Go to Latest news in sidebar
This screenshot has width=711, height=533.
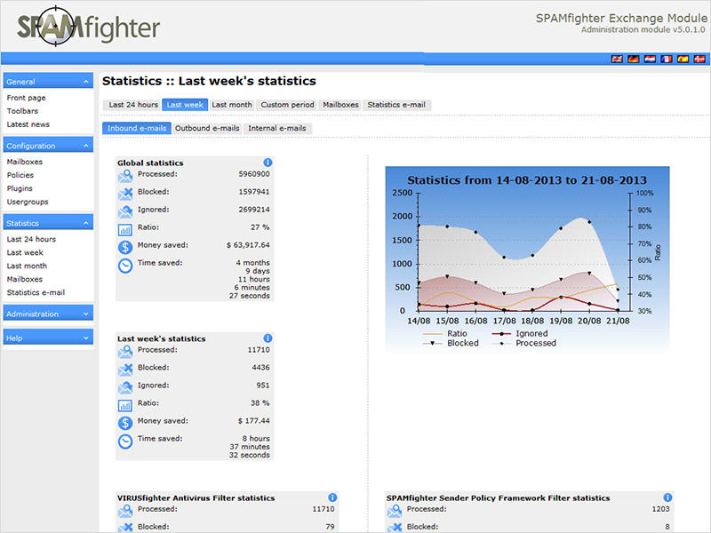coord(28,124)
